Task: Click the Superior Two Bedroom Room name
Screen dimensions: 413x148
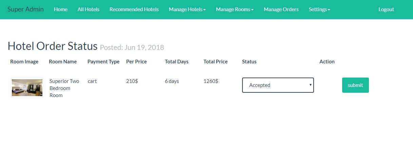Action: click(x=64, y=88)
